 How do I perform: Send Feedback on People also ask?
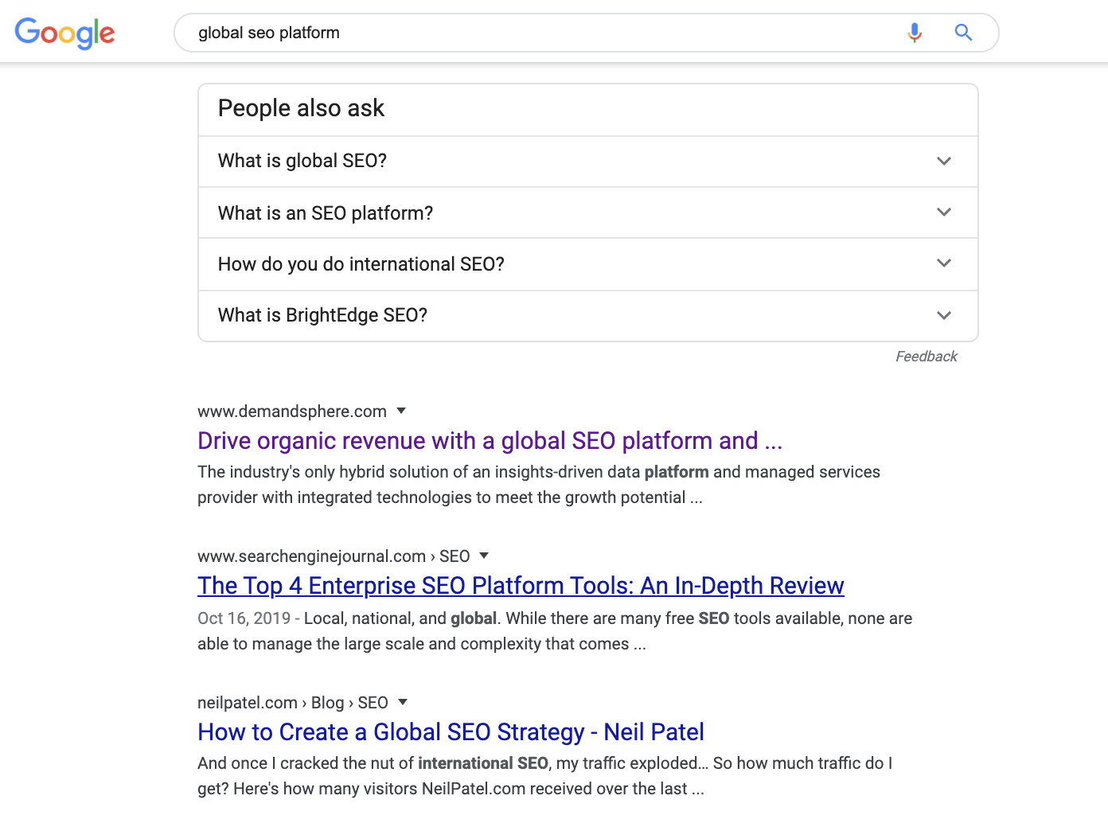926,357
